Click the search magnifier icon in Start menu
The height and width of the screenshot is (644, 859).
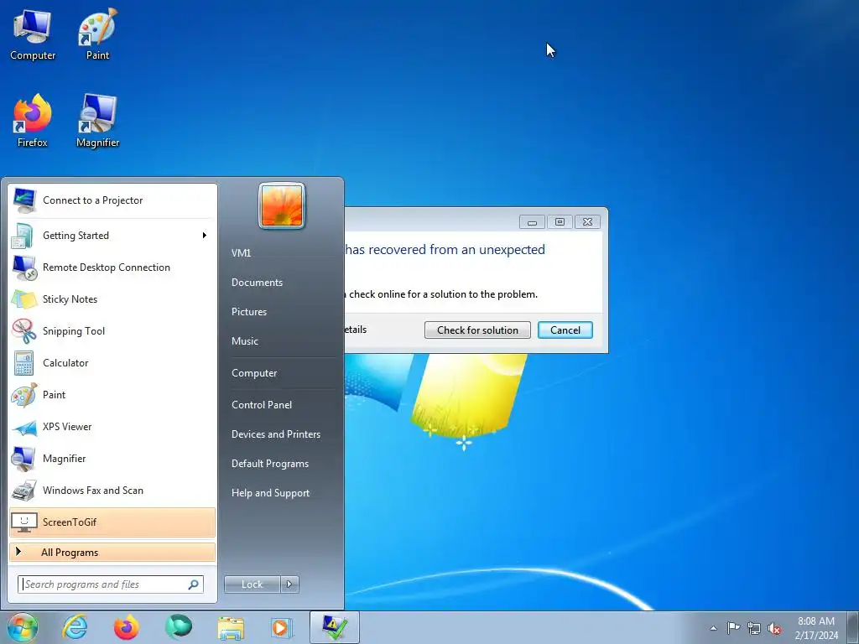194,584
